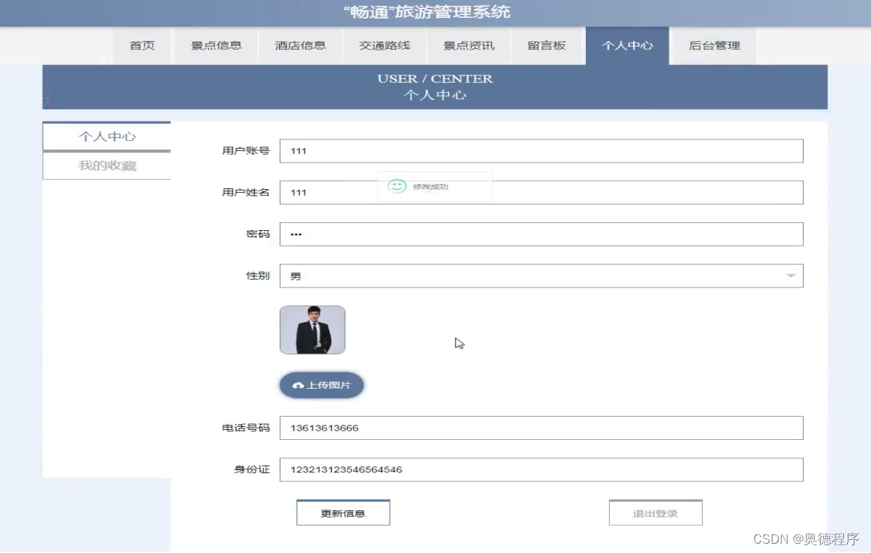Image resolution: width=871 pixels, height=553 pixels.
Task: Click the dropdown arrow beside 男
Action: click(790, 276)
